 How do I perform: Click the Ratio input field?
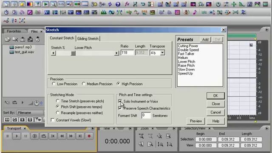[x=127, y=53]
